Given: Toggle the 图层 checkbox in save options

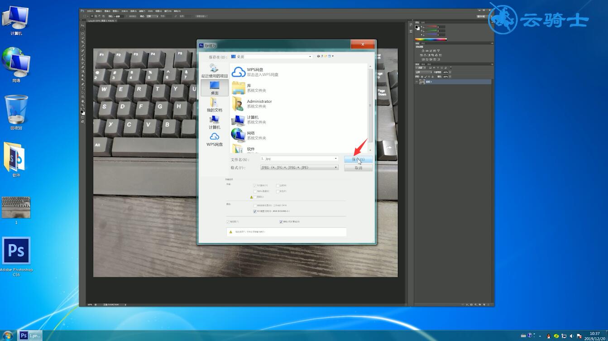Looking at the screenshot, I should pyautogui.click(x=255, y=197).
